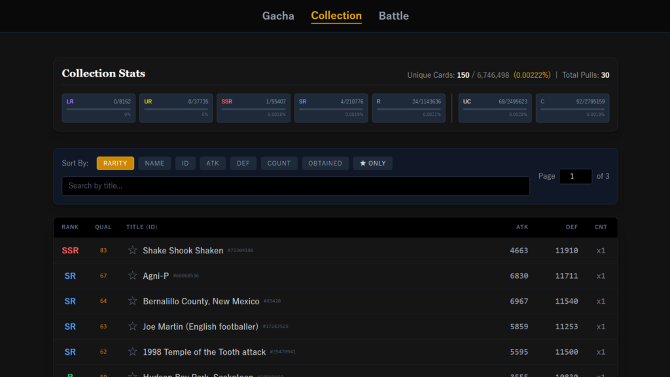
Task: Click the Page number input box
Action: 575,176
